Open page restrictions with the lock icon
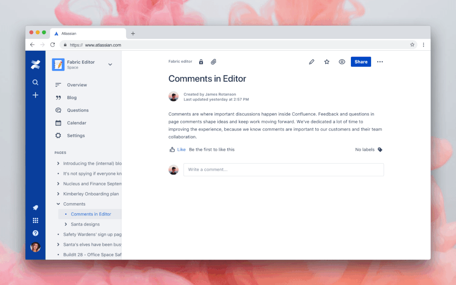The height and width of the screenshot is (285, 456). [x=201, y=61]
